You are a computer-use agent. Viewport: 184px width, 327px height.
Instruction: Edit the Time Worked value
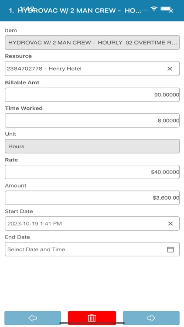coord(92,120)
